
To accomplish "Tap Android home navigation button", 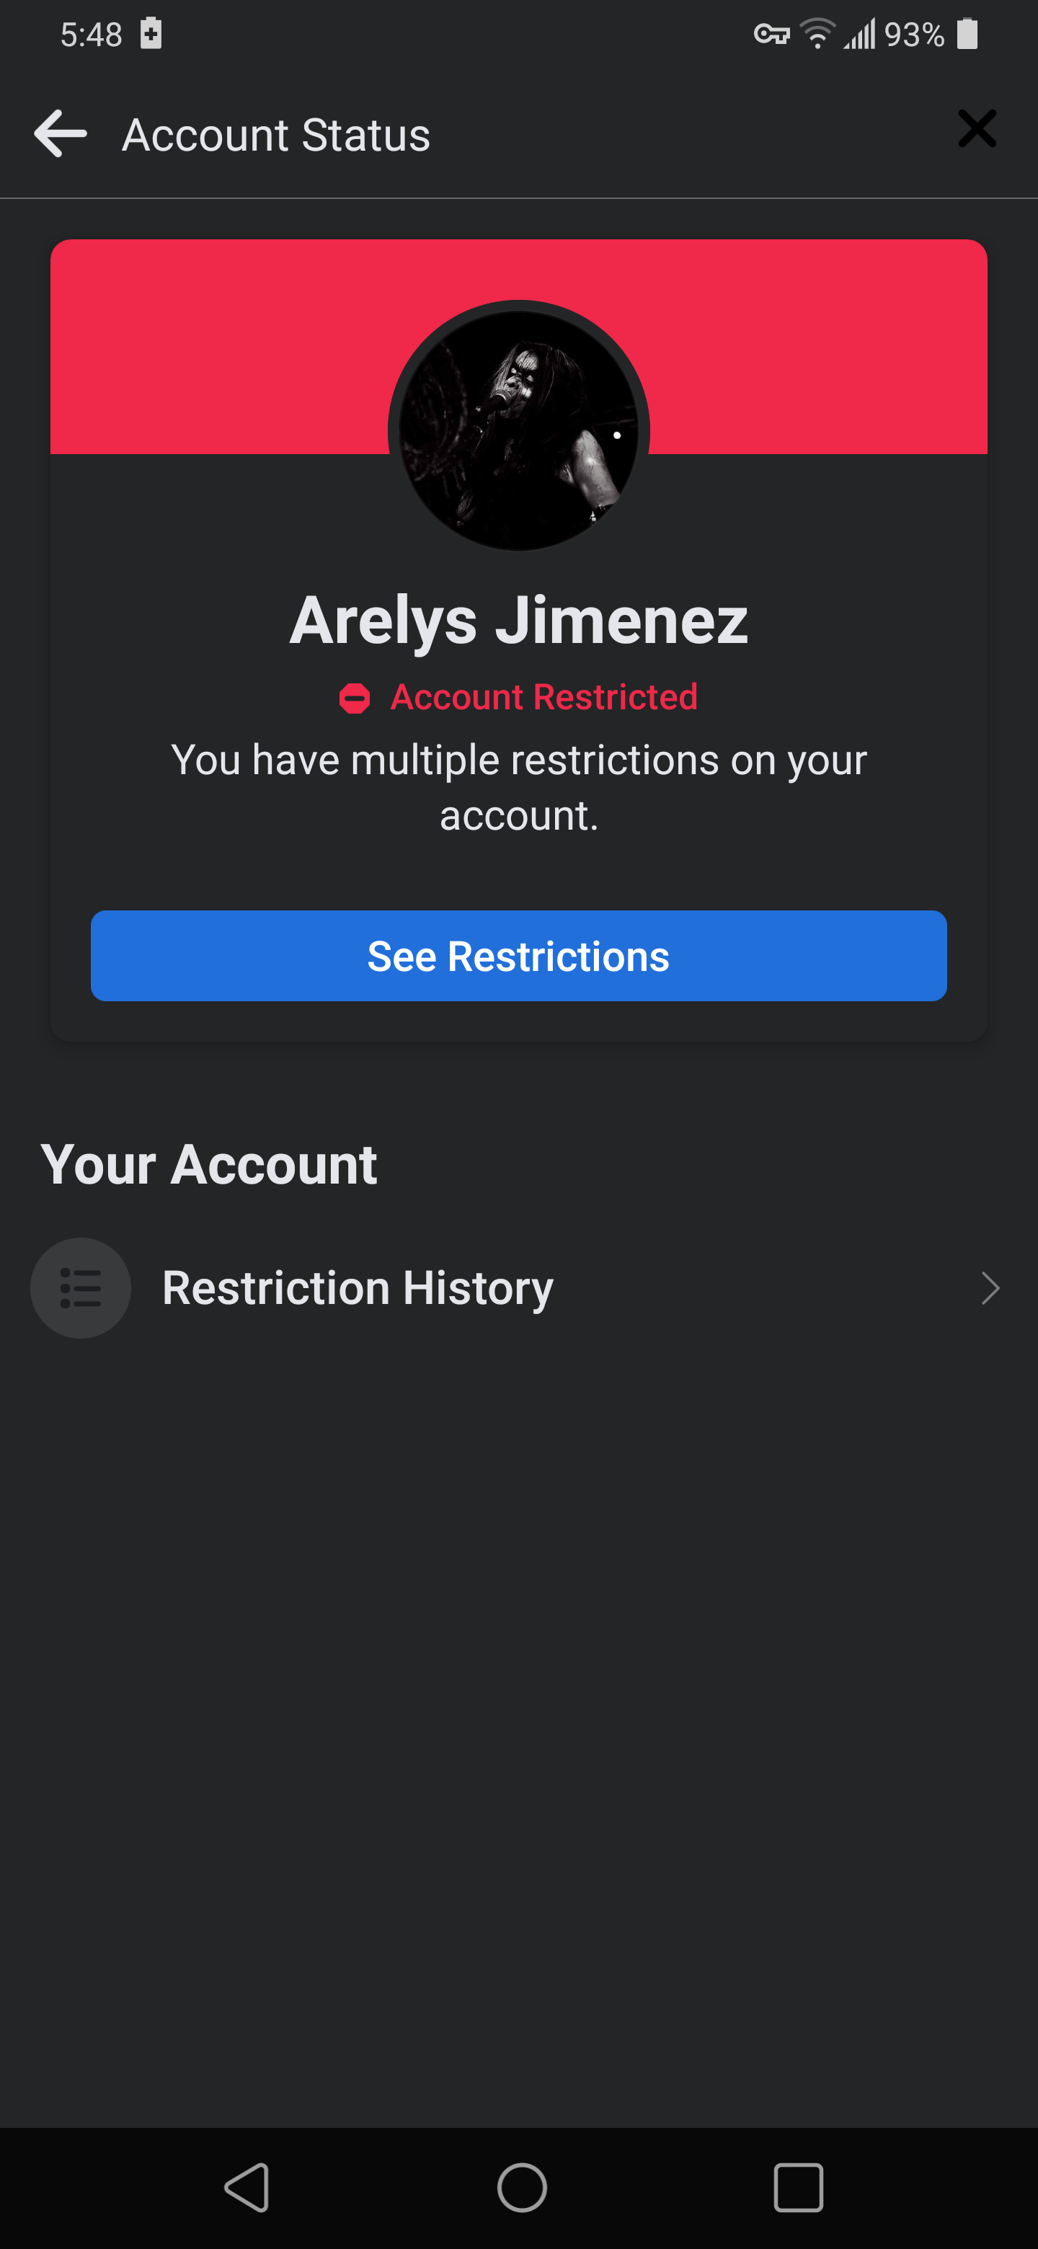I will click(x=522, y=2187).
